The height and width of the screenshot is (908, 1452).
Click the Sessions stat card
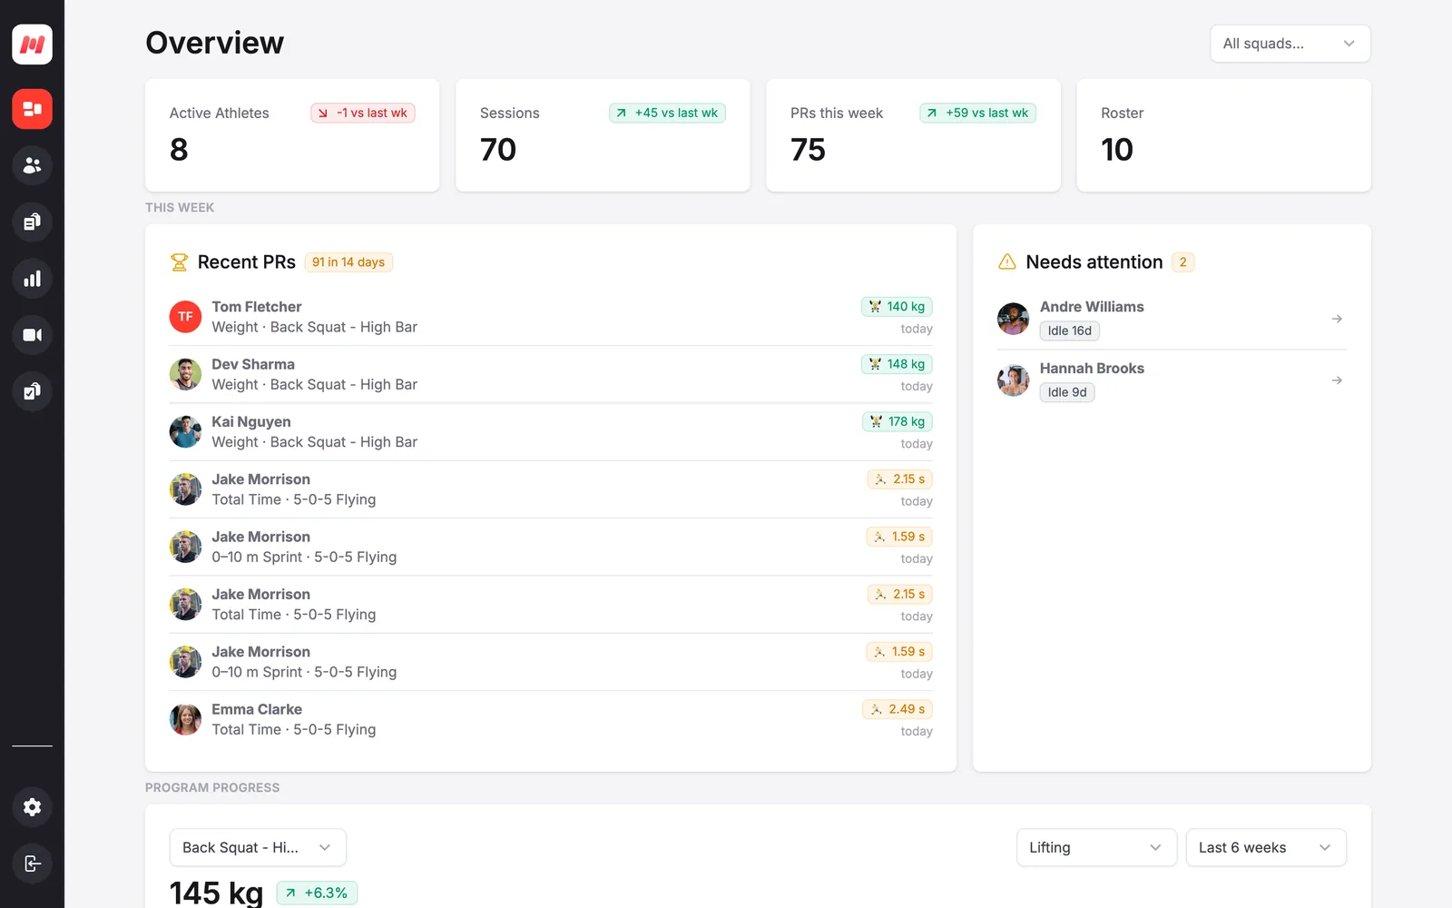tap(603, 135)
